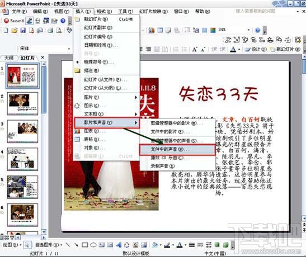Click the blue help icon beside Record
This screenshot has width=306, height=257.
(x=63, y=21)
